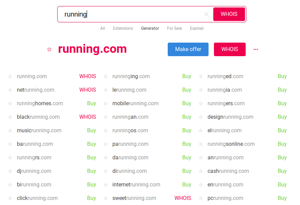Star runningos.com
This screenshot has height=205, width=300.
(105, 131)
